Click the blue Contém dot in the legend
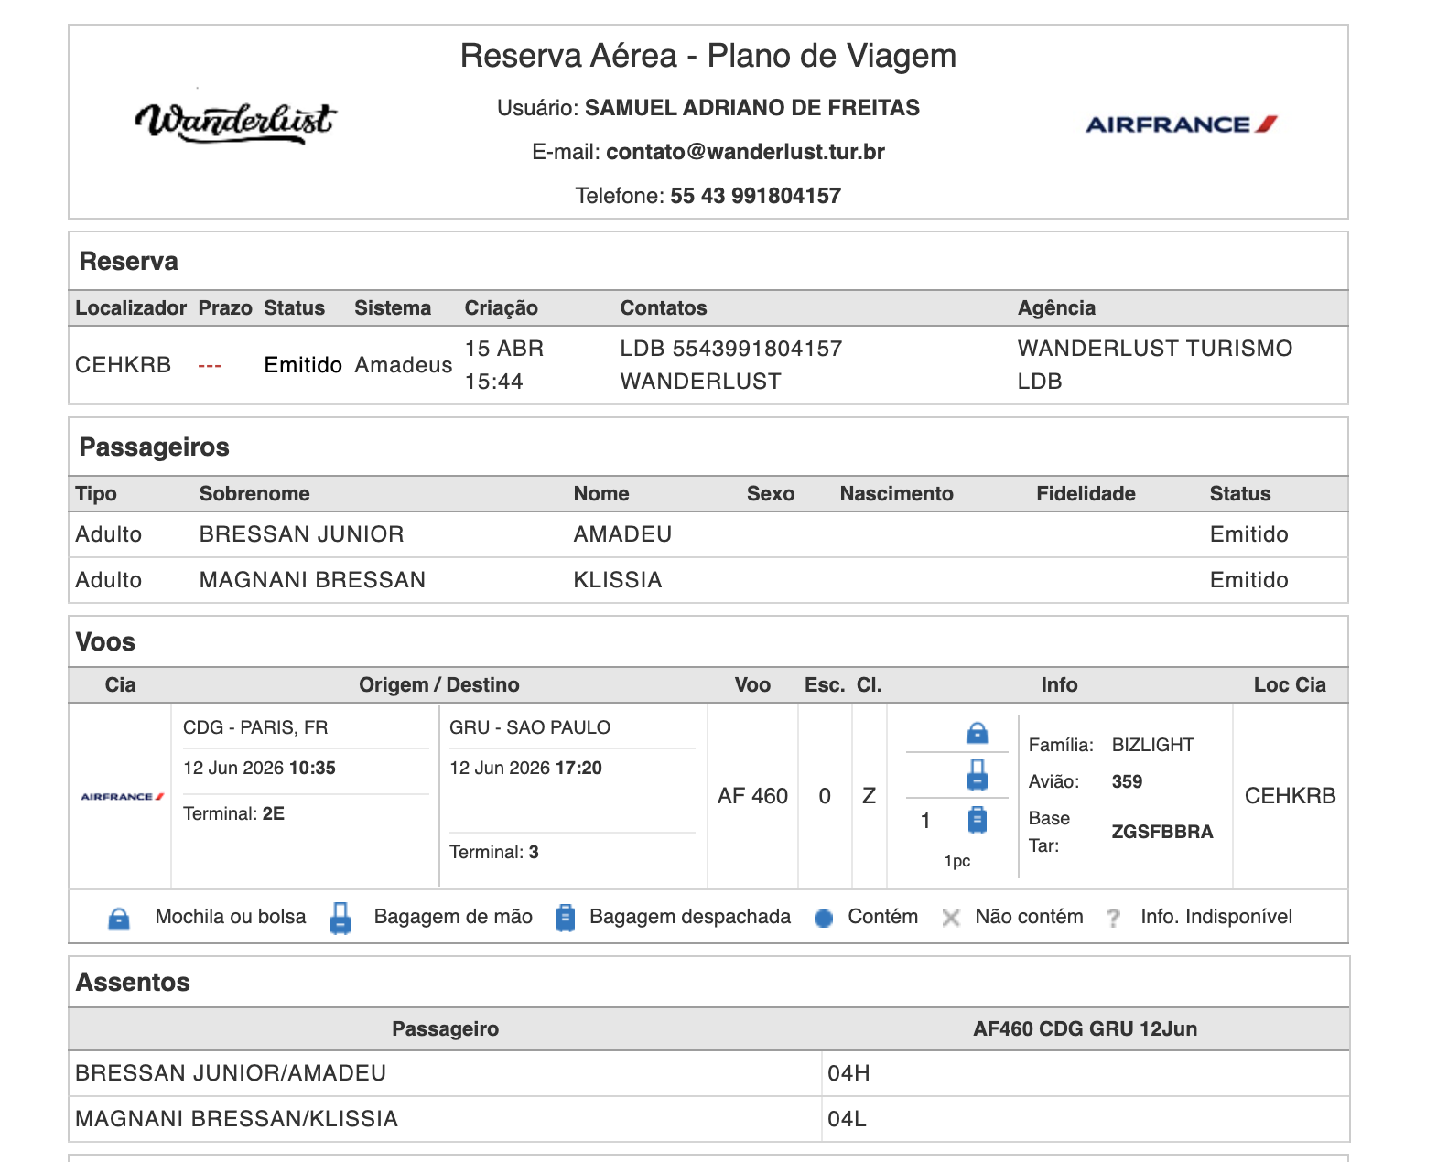This screenshot has height=1162, width=1437. tap(824, 919)
